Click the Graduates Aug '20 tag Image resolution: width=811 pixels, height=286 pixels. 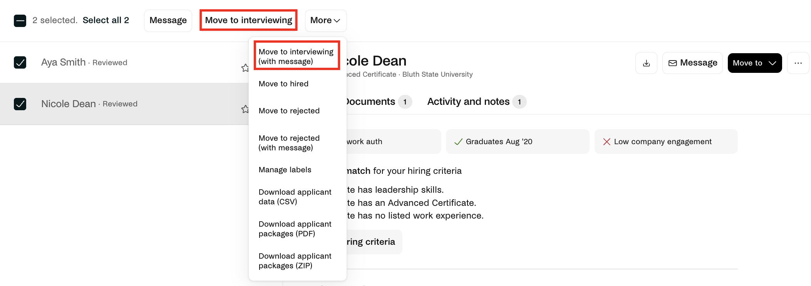point(518,141)
